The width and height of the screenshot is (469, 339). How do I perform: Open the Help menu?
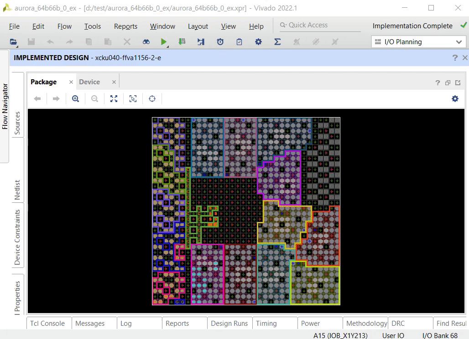click(256, 26)
